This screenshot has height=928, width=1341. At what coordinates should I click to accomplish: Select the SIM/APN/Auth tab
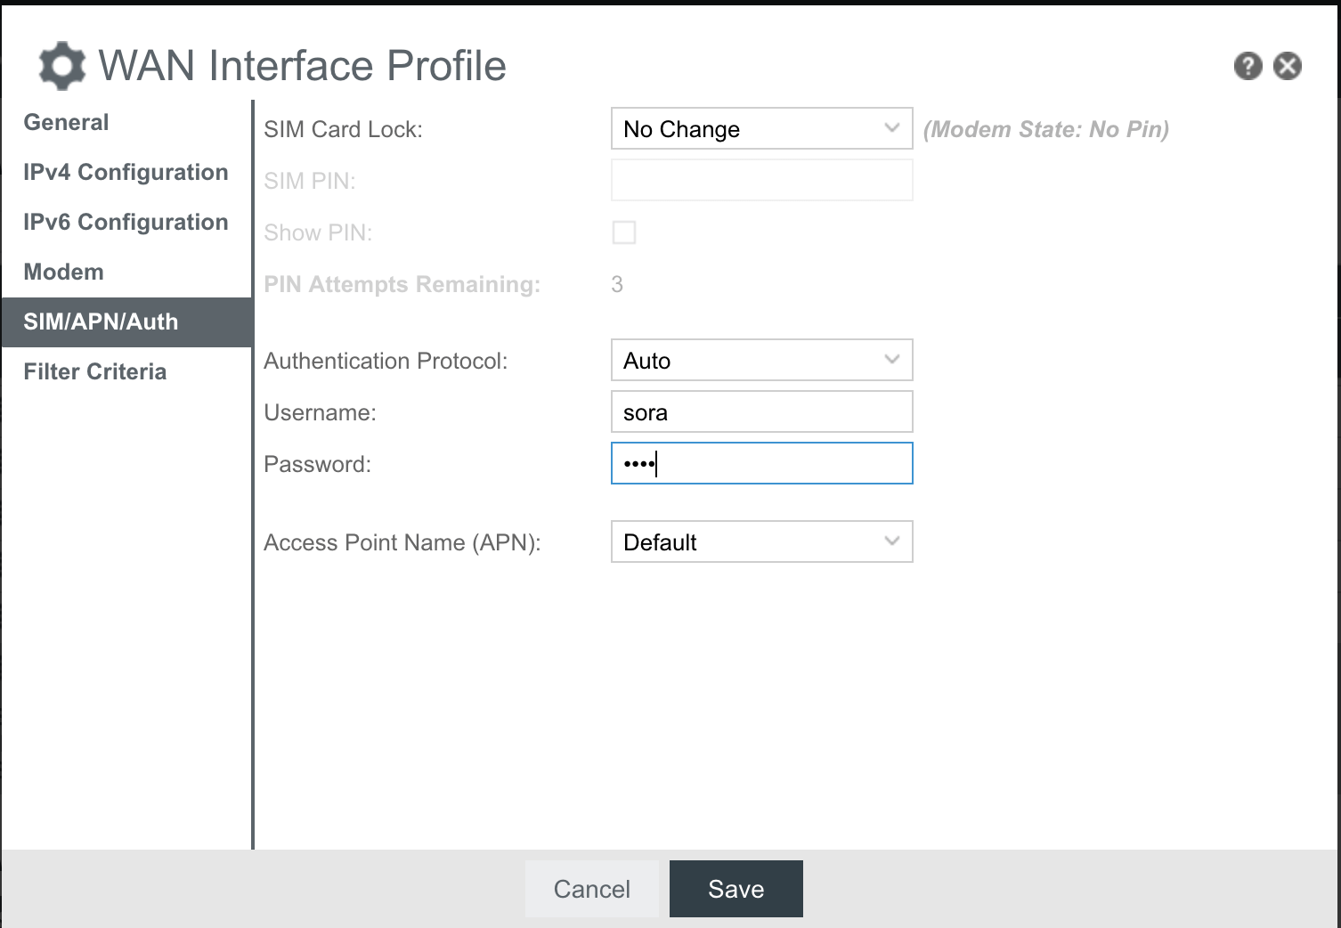tap(101, 322)
